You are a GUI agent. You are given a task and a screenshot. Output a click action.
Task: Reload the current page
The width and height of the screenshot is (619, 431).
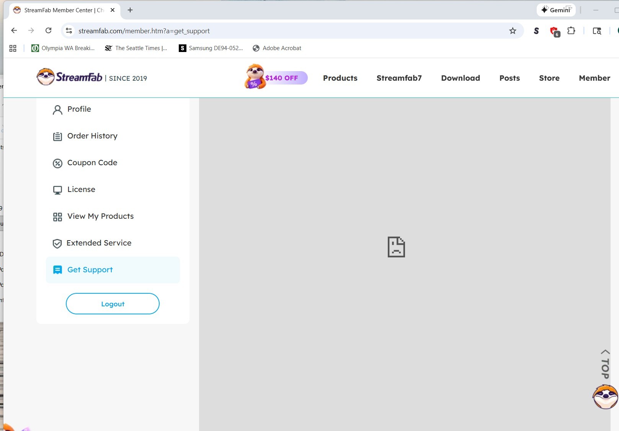tap(48, 31)
